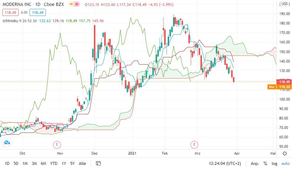Click the Dez label on time axis
Screen dimensions: 292x169
point(94,153)
